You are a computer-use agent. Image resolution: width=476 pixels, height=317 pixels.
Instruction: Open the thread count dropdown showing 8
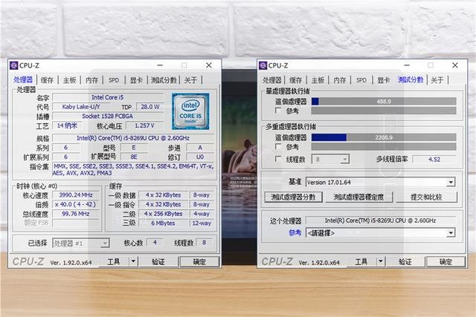tap(344, 159)
